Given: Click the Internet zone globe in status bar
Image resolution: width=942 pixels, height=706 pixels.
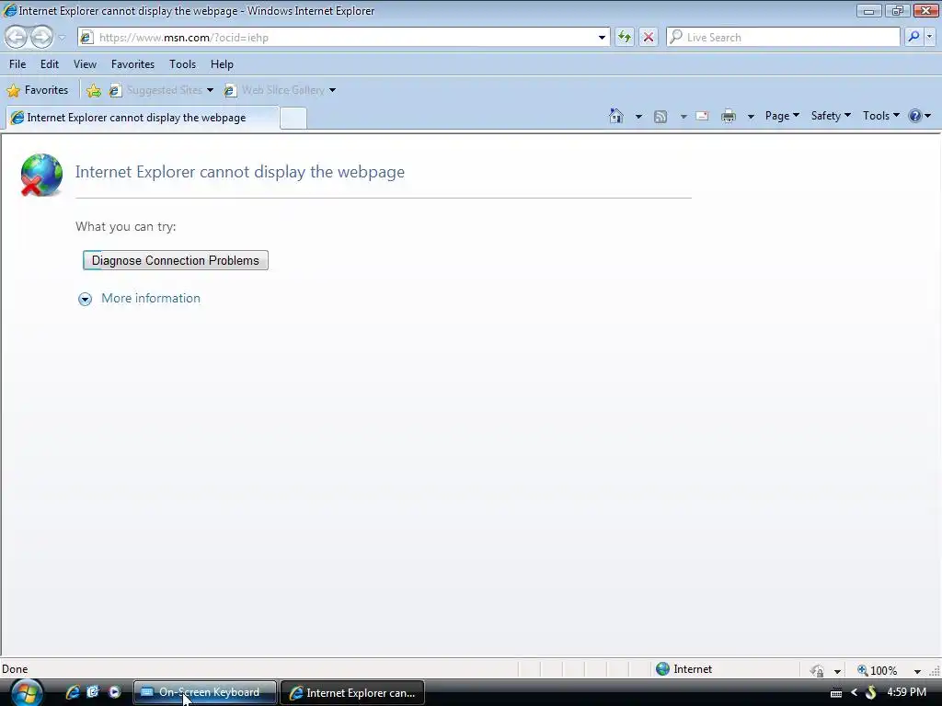Looking at the screenshot, I should click(x=662, y=669).
